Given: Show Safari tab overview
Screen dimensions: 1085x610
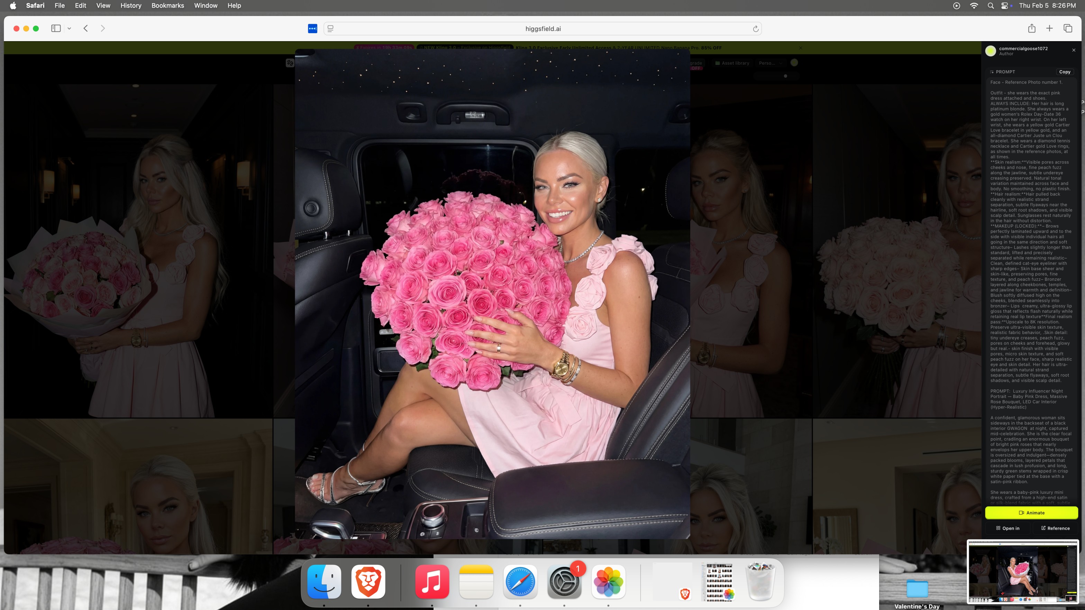Looking at the screenshot, I should (x=1067, y=29).
